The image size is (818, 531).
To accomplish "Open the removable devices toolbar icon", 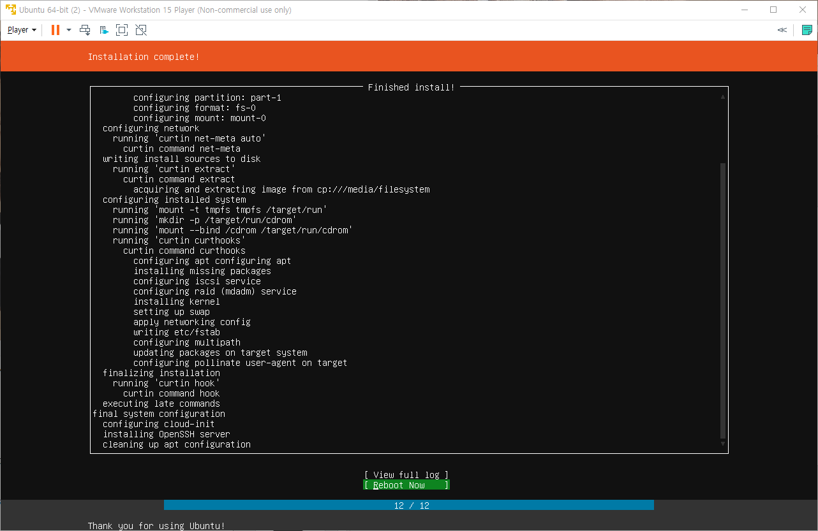I will click(104, 30).
